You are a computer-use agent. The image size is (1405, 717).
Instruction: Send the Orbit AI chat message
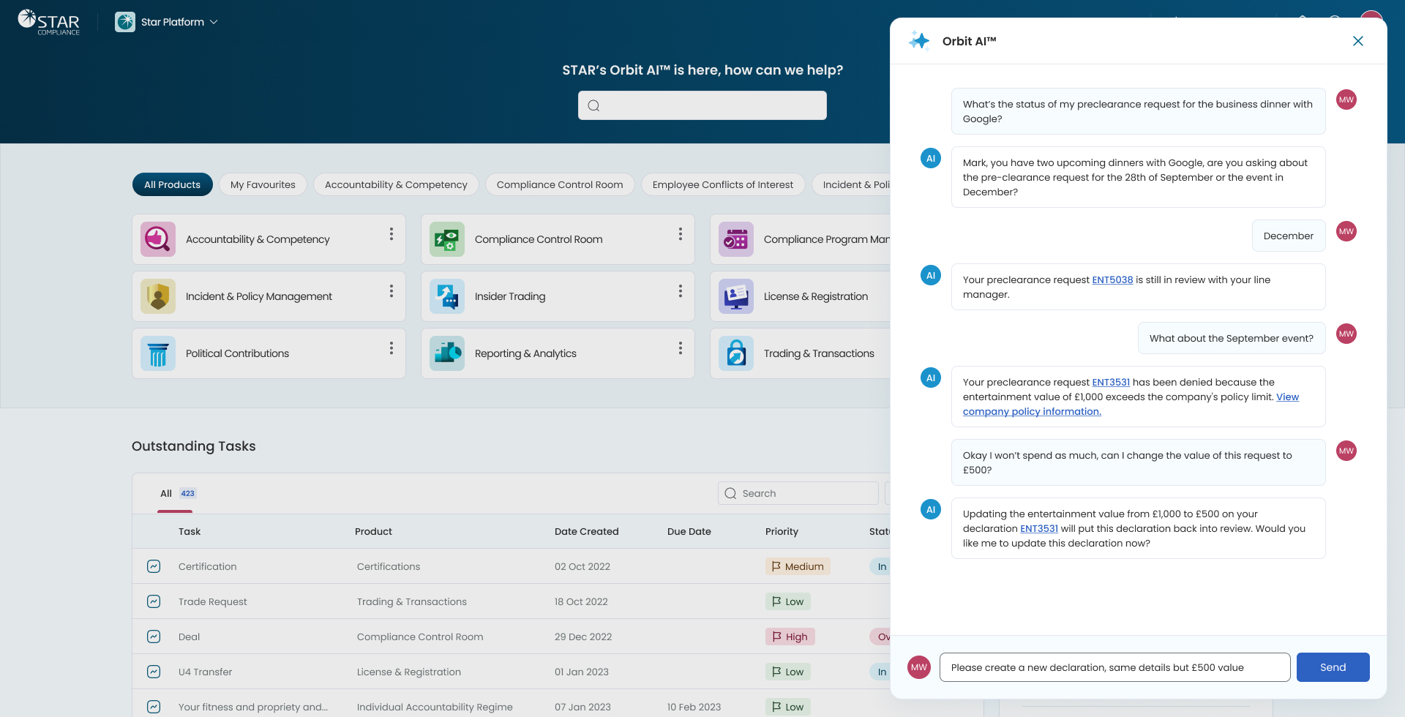[1333, 667]
